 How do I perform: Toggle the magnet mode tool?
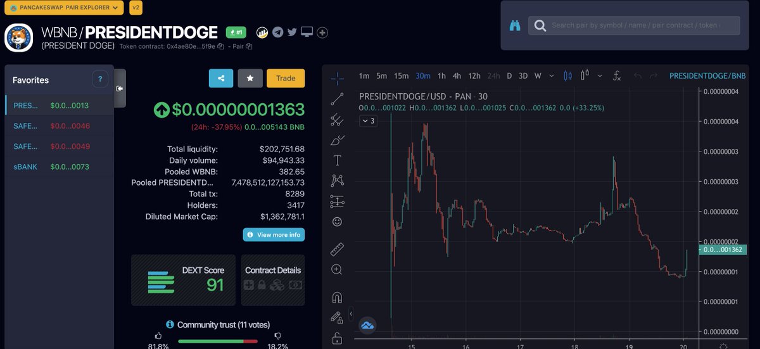pos(337,297)
